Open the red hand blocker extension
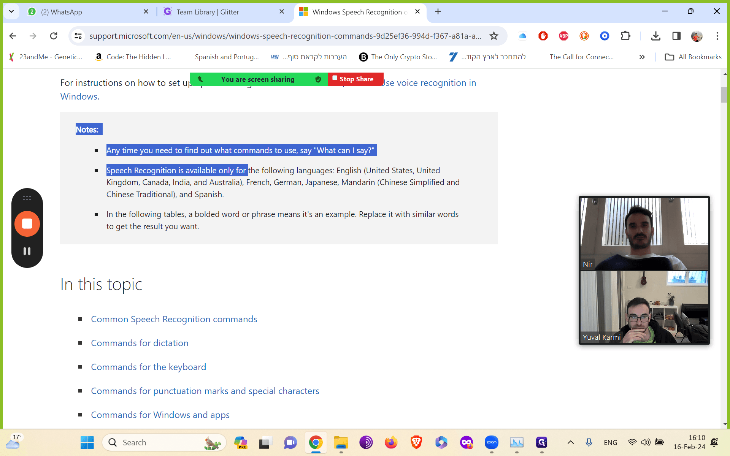Image resolution: width=730 pixels, height=456 pixels. (543, 36)
